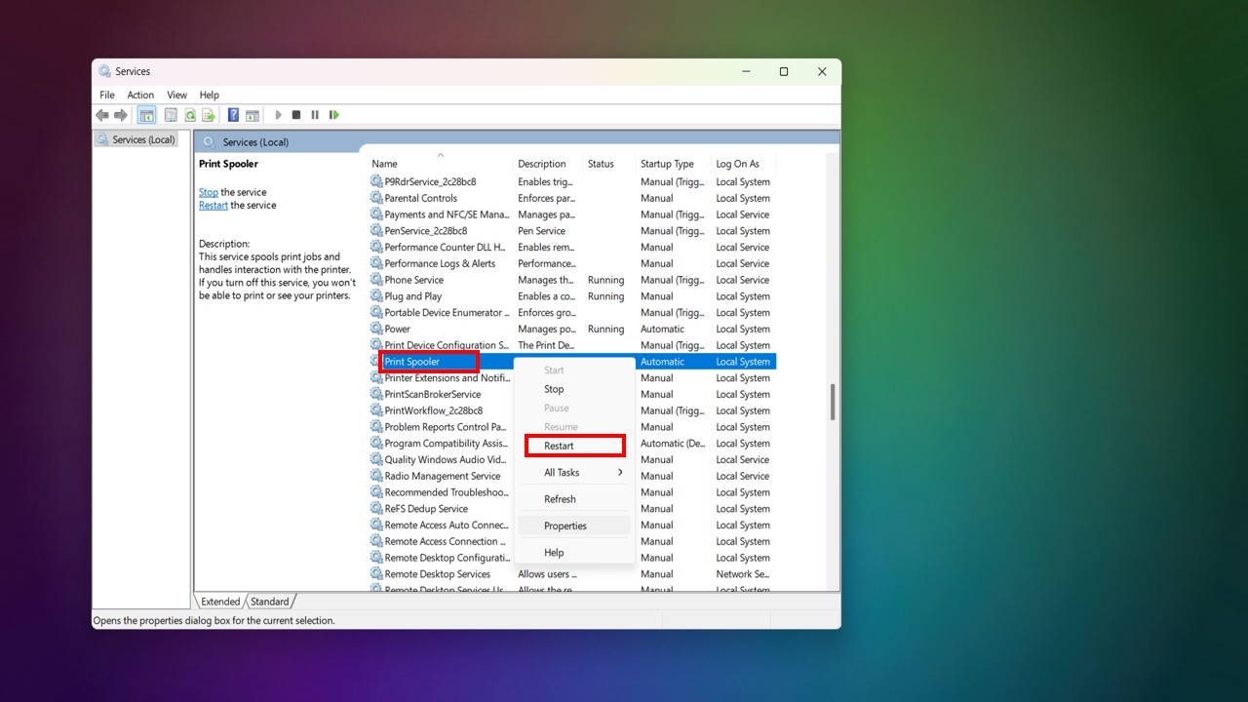Image resolution: width=1248 pixels, height=702 pixels.
Task: Click the Restart the service link
Action: (x=214, y=206)
